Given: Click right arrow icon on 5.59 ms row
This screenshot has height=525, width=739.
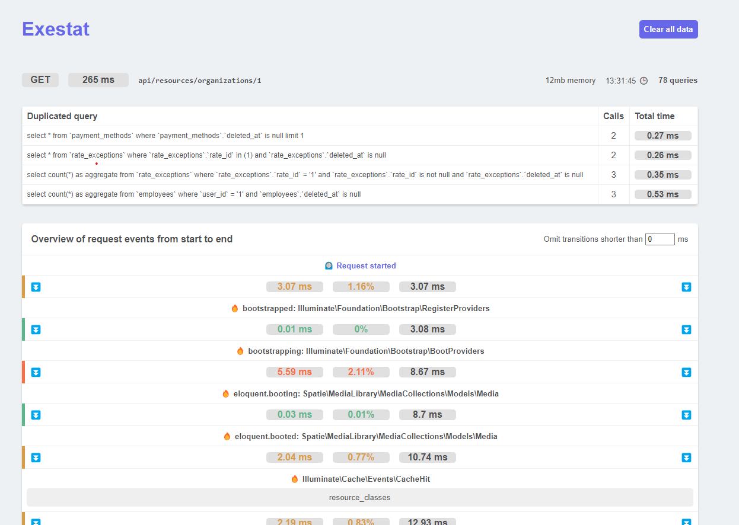Looking at the screenshot, I should (x=686, y=373).
